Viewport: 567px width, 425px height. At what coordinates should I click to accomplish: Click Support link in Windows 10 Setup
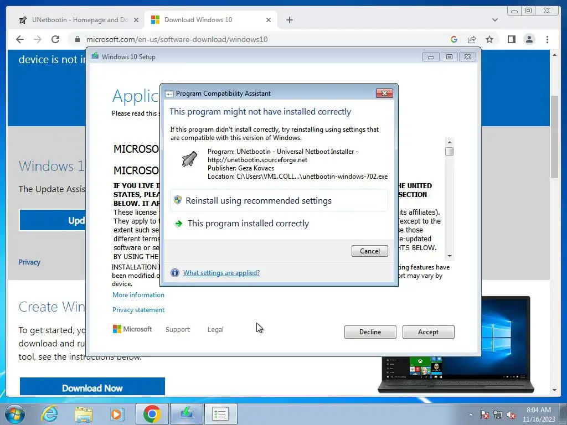point(178,330)
